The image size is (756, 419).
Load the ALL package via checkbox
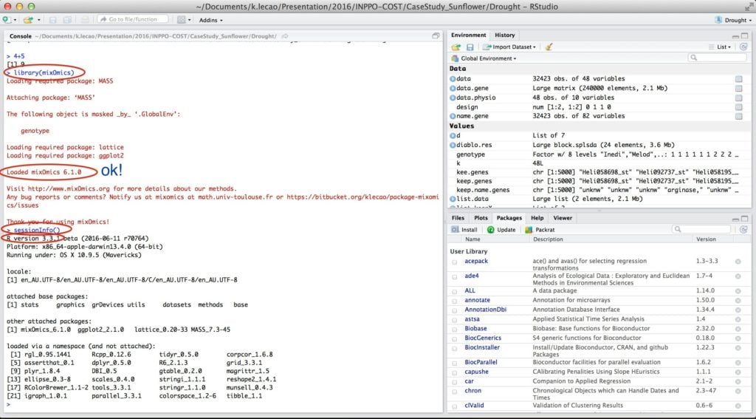pyautogui.click(x=454, y=292)
